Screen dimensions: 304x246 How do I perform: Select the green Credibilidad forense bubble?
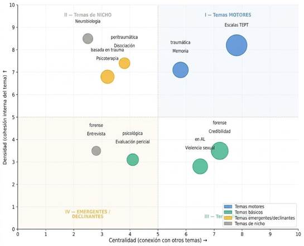(x=219, y=151)
